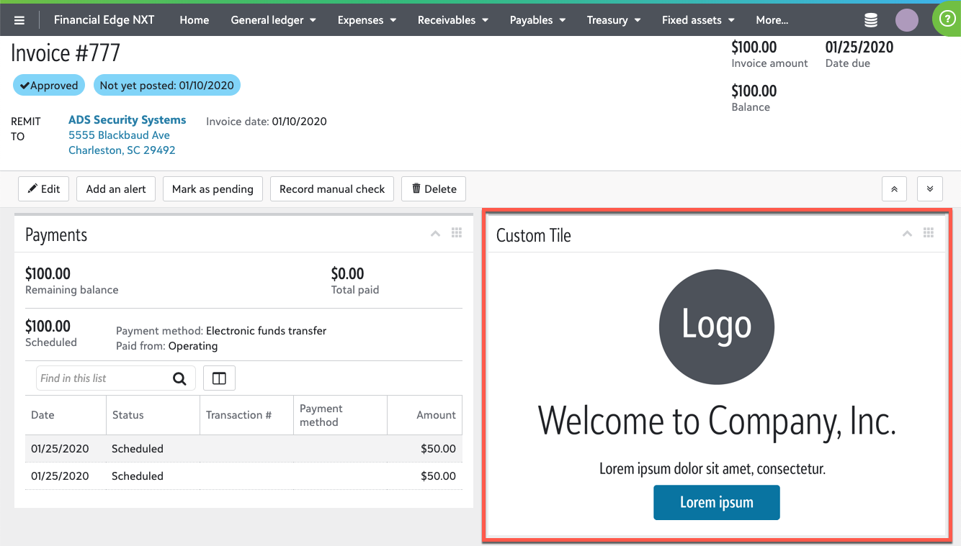Click the database stack icon
961x546 pixels.
pos(871,20)
